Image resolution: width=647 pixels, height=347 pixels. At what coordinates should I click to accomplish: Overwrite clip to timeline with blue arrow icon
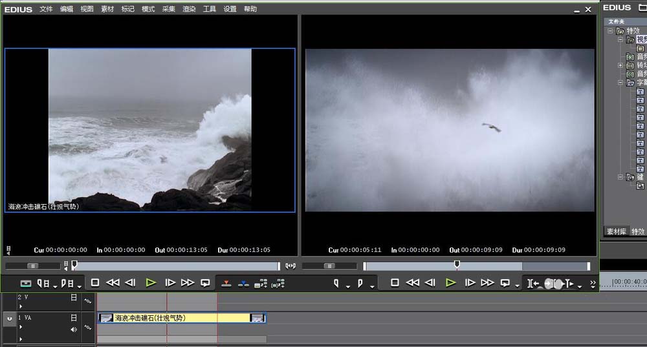pos(243,284)
